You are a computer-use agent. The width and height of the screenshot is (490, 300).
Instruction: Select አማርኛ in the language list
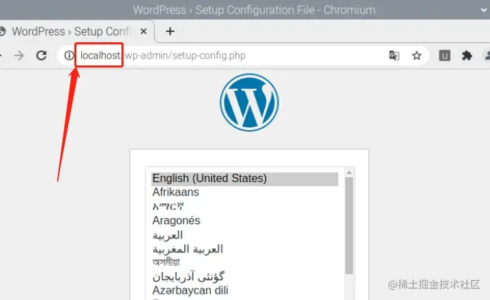(245, 207)
